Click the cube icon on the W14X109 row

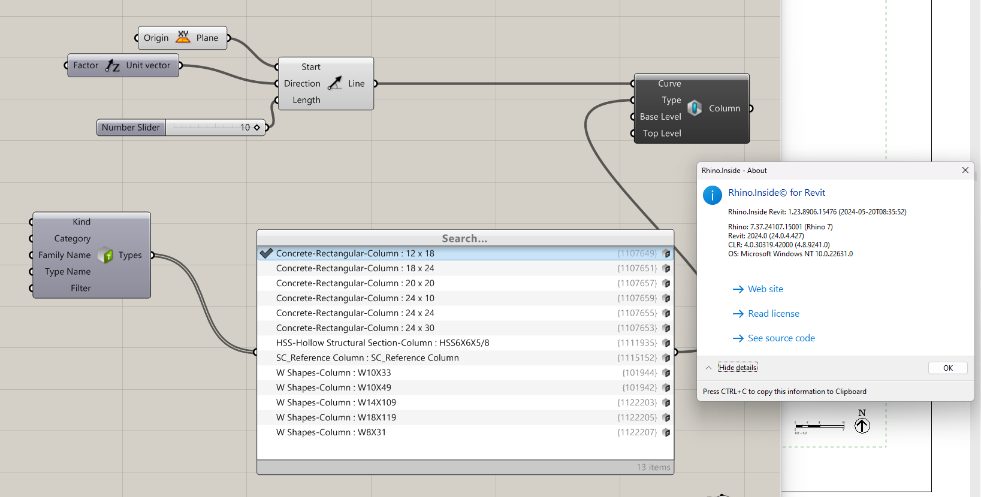point(666,403)
